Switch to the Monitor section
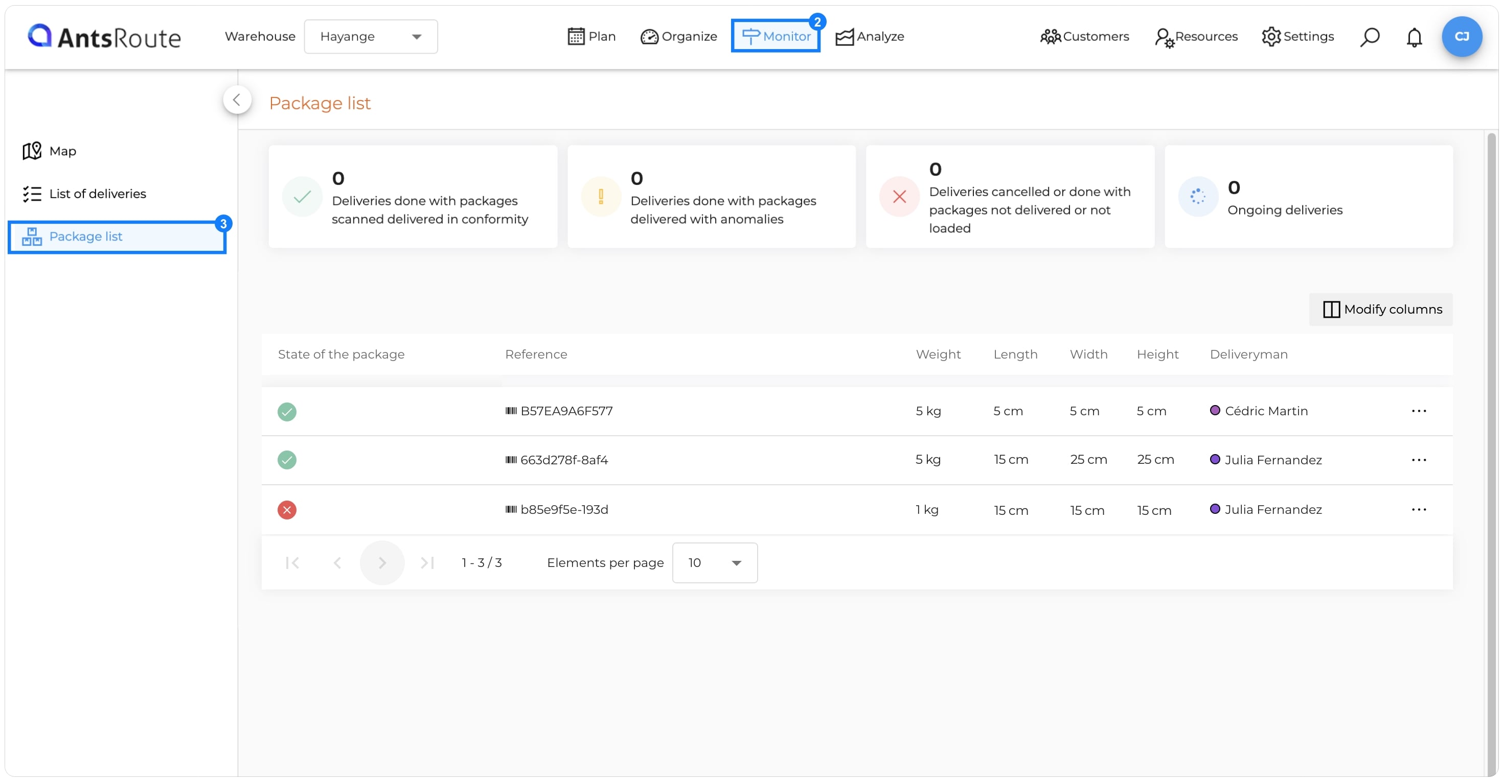The width and height of the screenshot is (1503, 782). [x=776, y=36]
